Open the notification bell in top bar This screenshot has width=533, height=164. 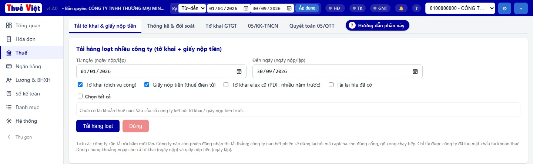coord(401,8)
